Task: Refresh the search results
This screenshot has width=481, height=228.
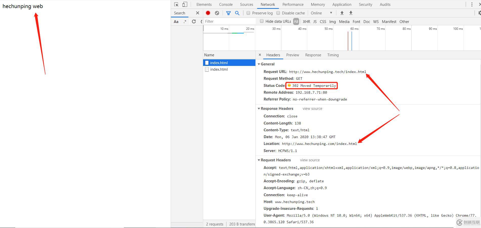Action: click(194, 21)
